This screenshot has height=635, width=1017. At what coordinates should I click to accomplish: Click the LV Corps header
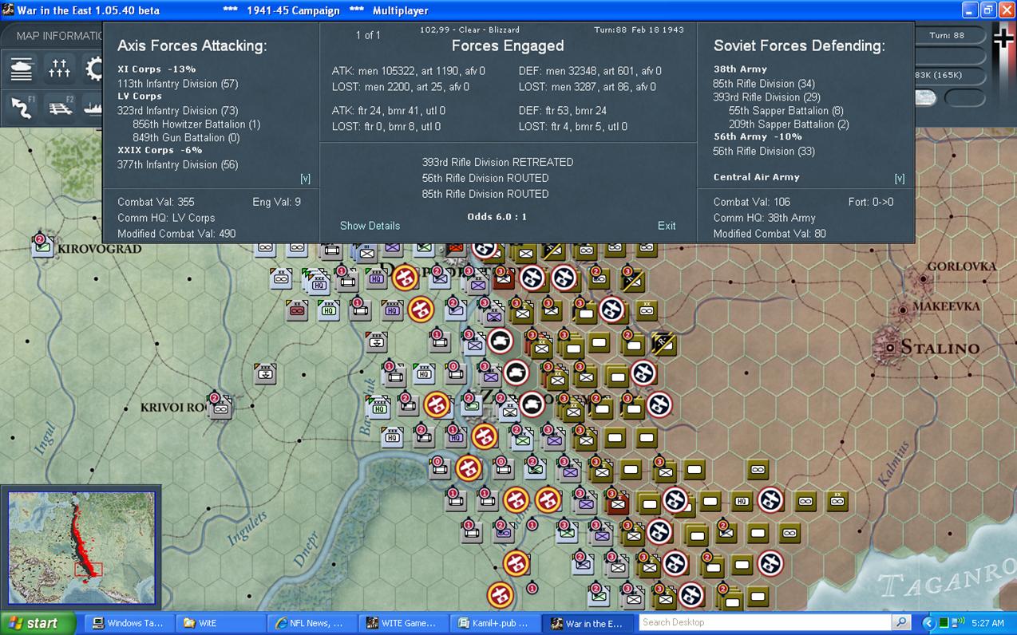[x=139, y=97]
